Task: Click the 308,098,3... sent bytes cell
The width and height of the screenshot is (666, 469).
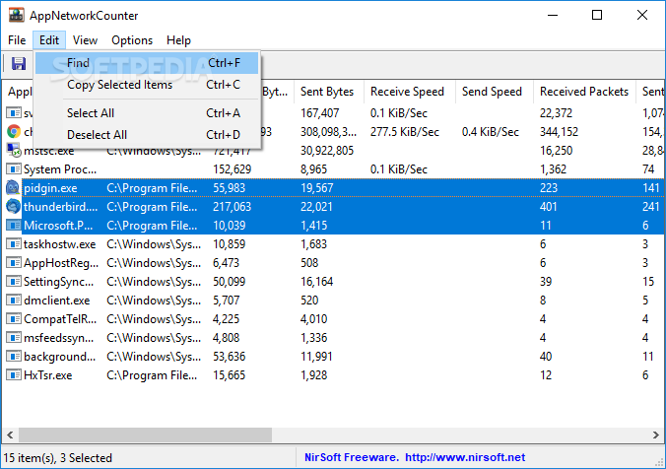Action: tap(328, 132)
